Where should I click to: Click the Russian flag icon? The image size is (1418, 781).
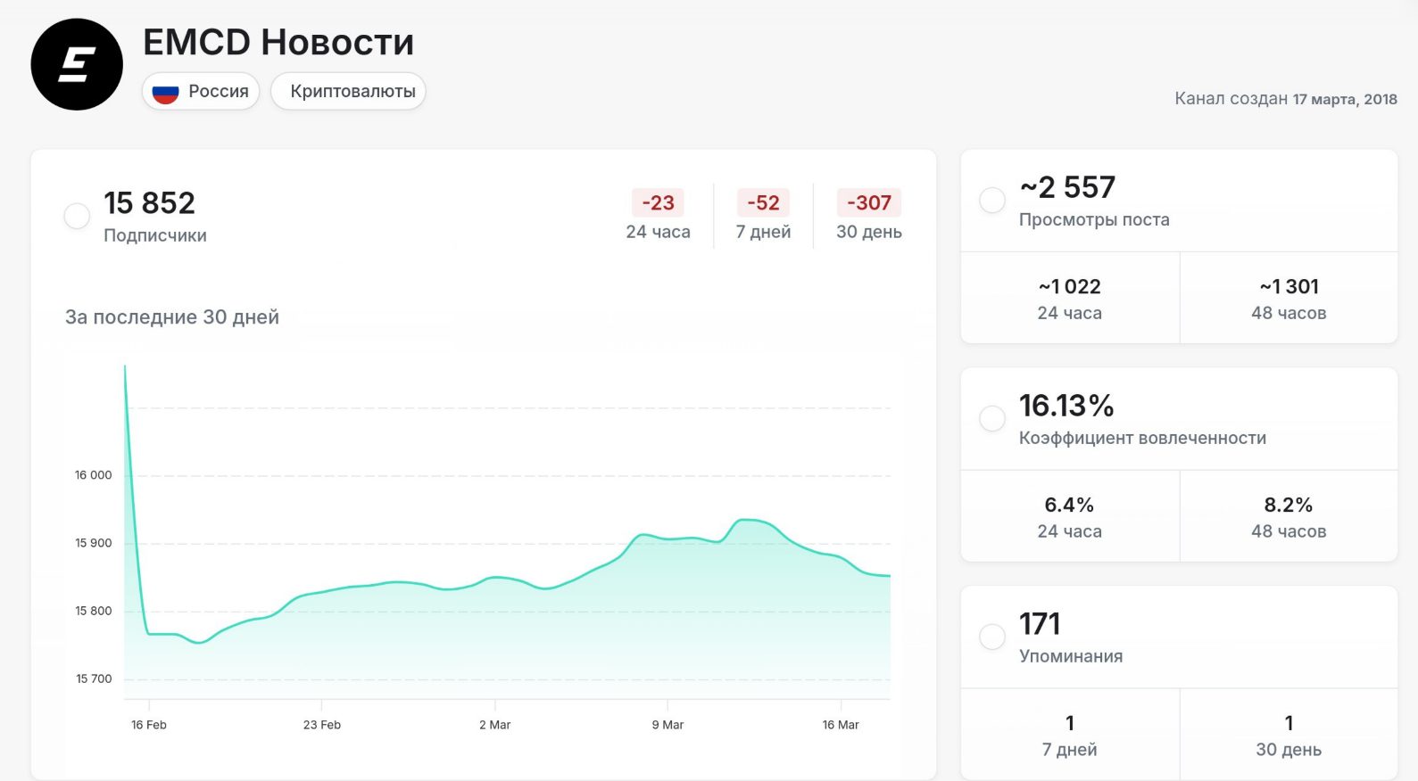165,92
